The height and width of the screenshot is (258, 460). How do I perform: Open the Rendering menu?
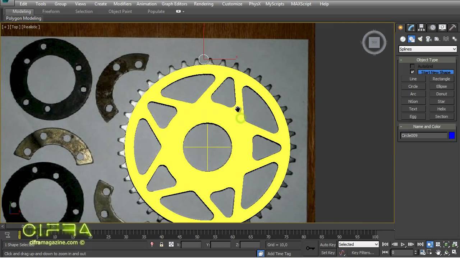(203, 4)
